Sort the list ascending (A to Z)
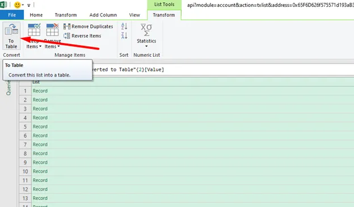Screen dimensions: 354x207 tap(124, 26)
